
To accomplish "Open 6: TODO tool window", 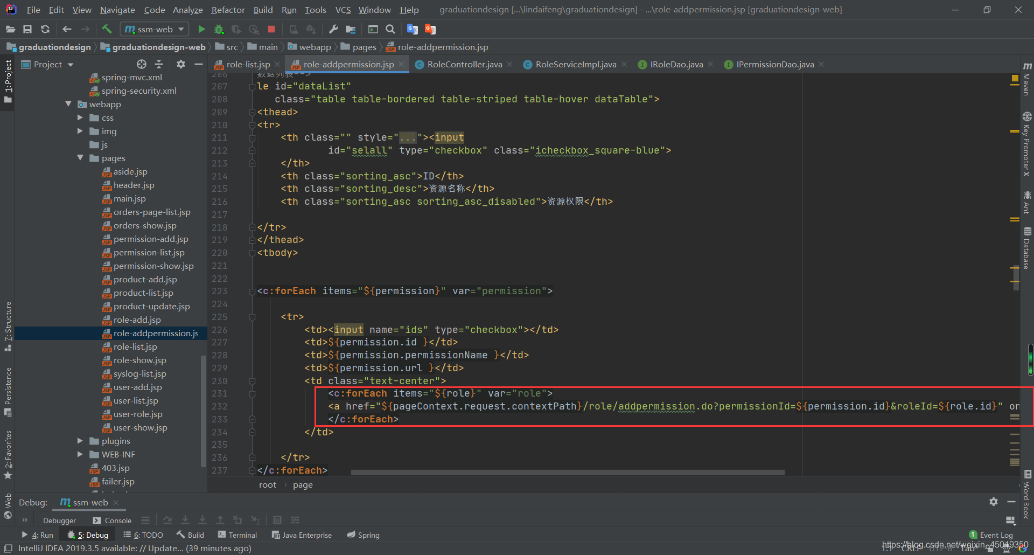I will click(143, 535).
